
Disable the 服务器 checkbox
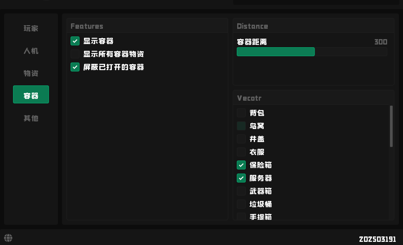pyautogui.click(x=241, y=178)
